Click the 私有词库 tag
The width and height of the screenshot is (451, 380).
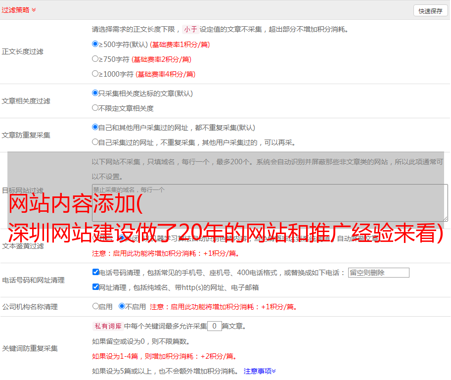108,326
